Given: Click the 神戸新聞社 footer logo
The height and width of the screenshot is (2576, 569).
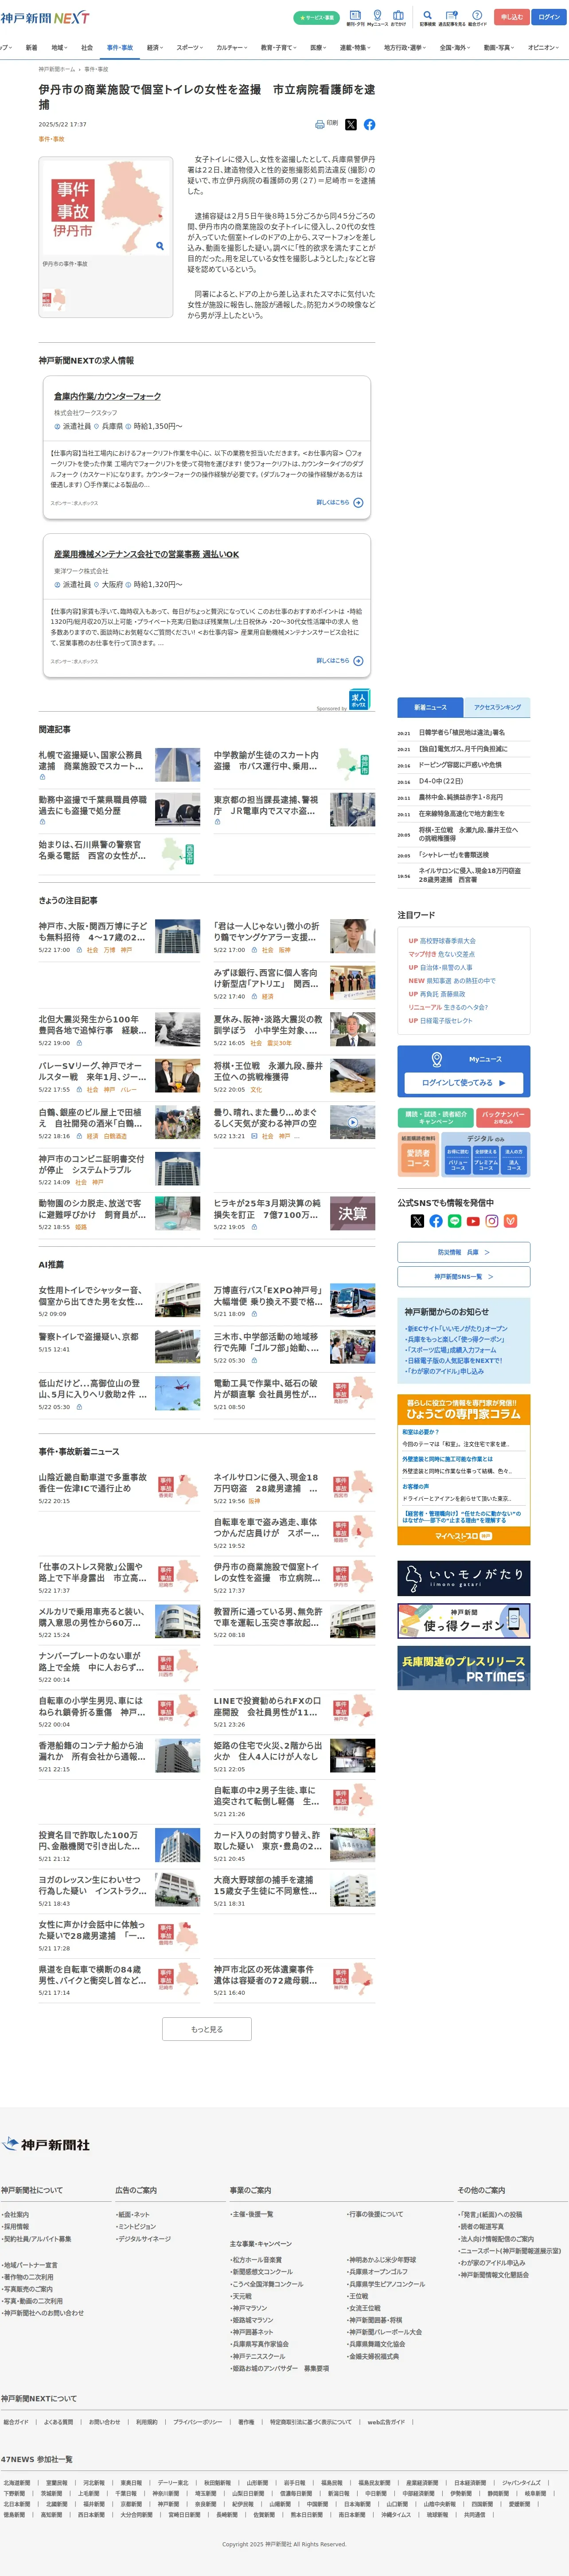Looking at the screenshot, I should (x=47, y=2145).
